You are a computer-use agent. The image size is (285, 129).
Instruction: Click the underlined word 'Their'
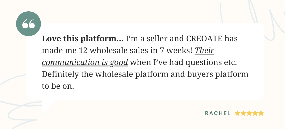pos(204,51)
